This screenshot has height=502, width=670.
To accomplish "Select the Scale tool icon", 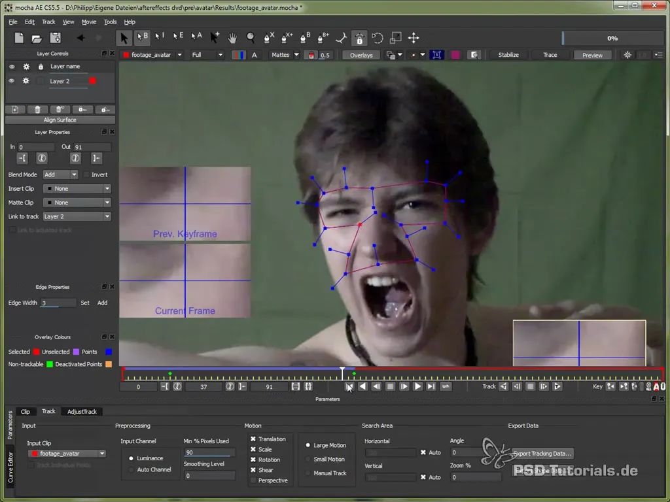I will tap(396, 38).
